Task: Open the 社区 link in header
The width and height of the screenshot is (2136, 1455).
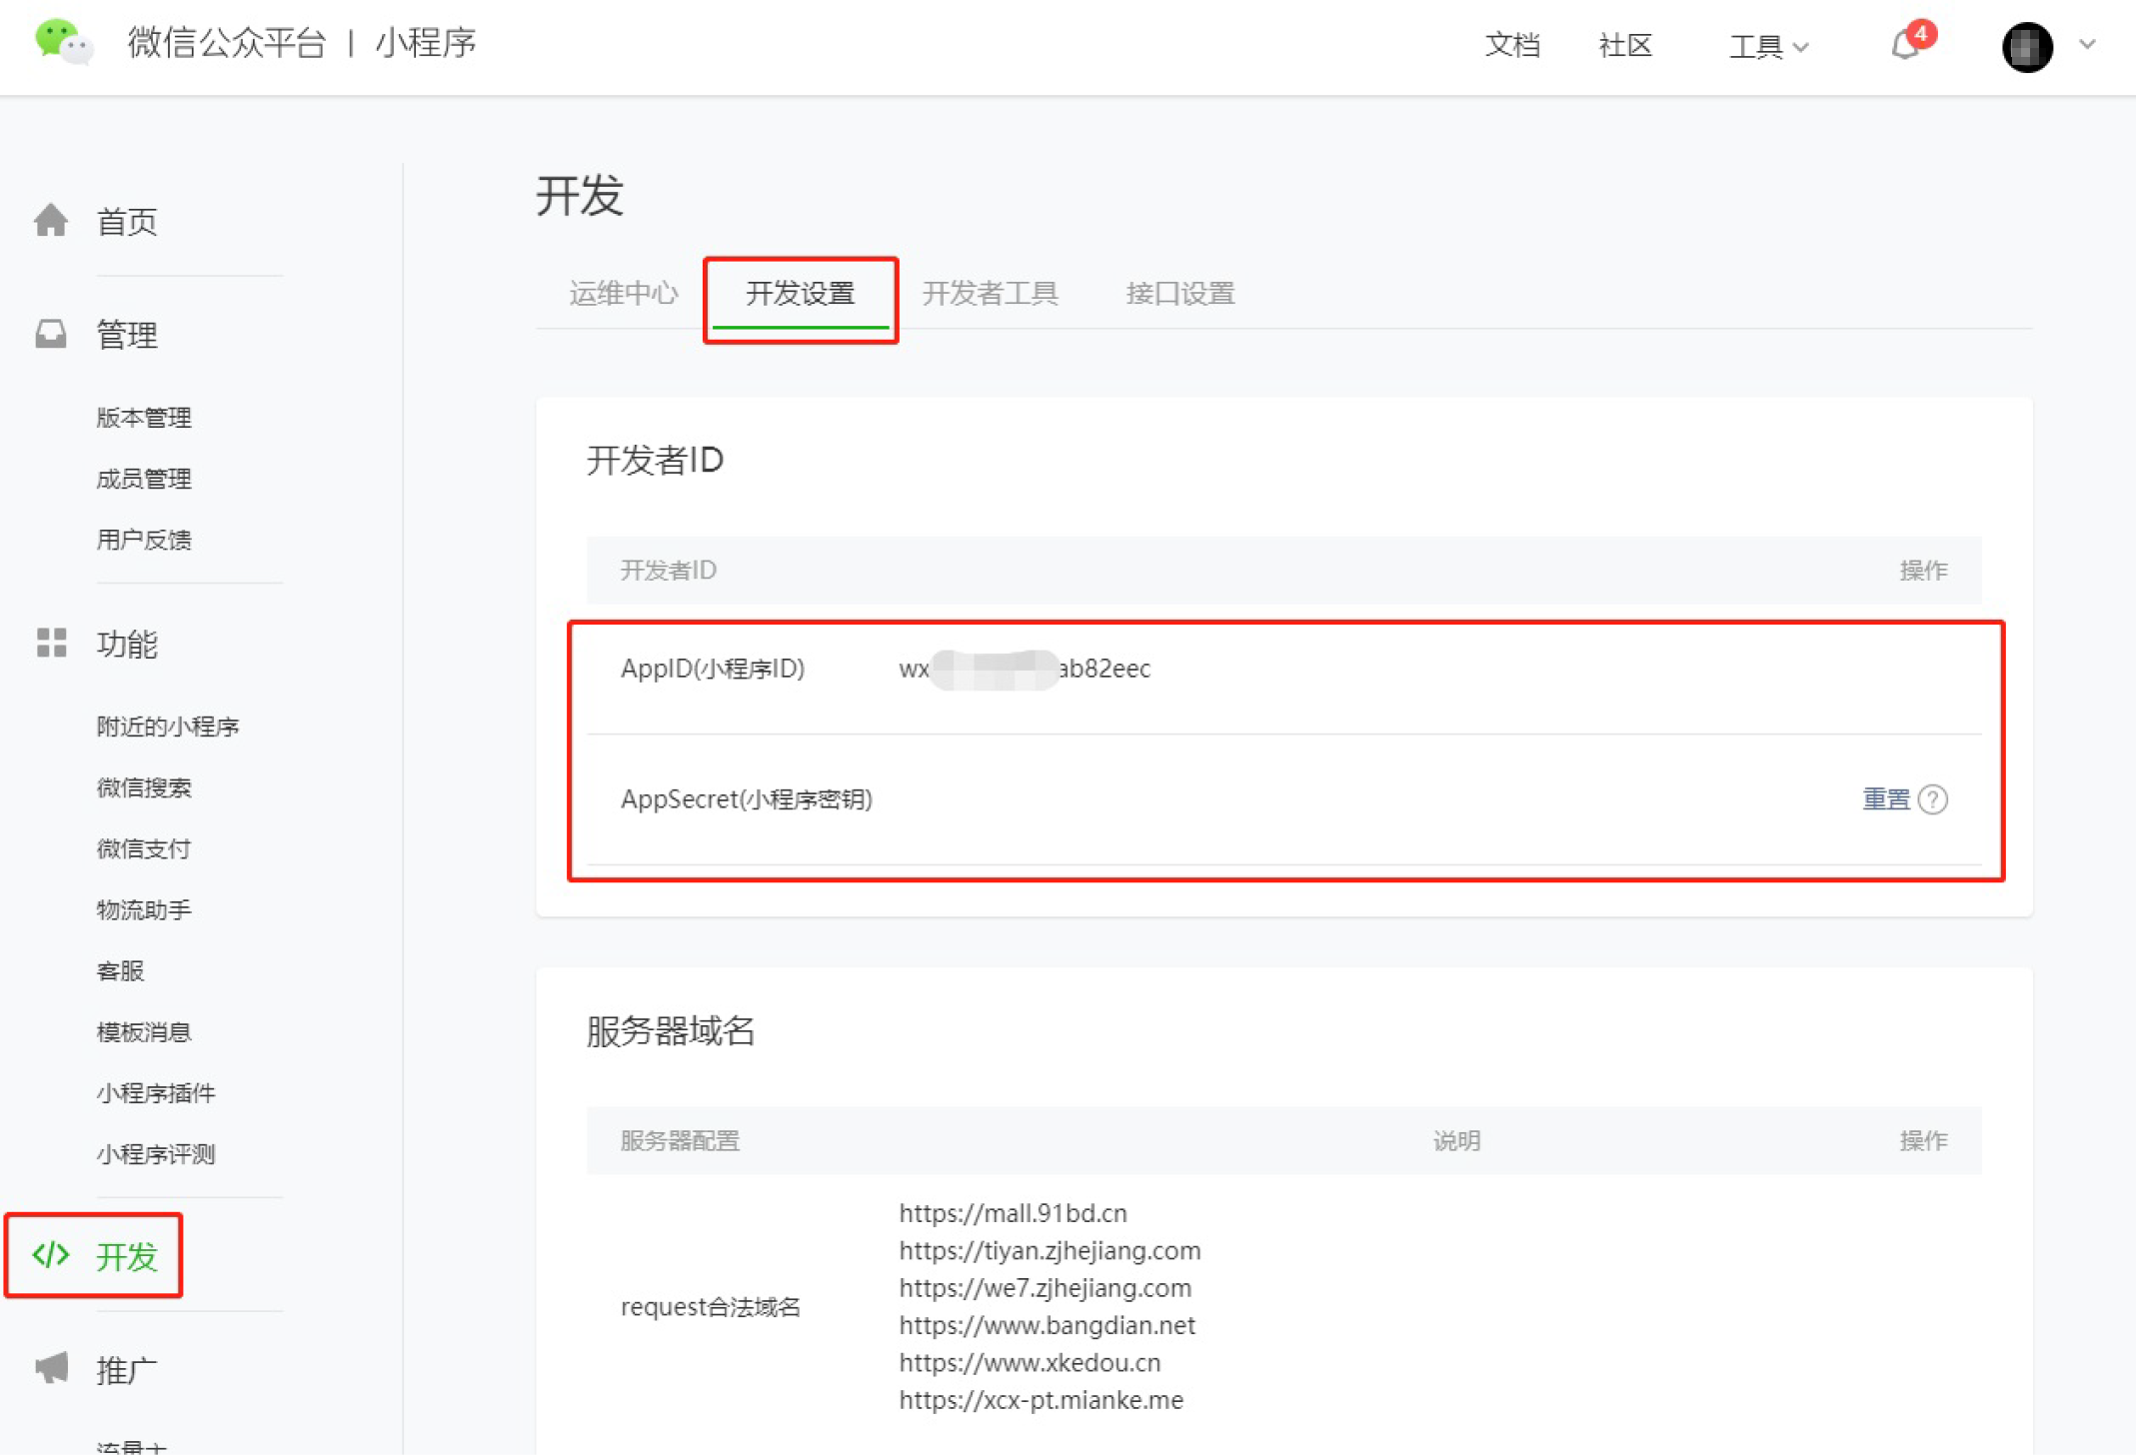Action: tap(1625, 45)
